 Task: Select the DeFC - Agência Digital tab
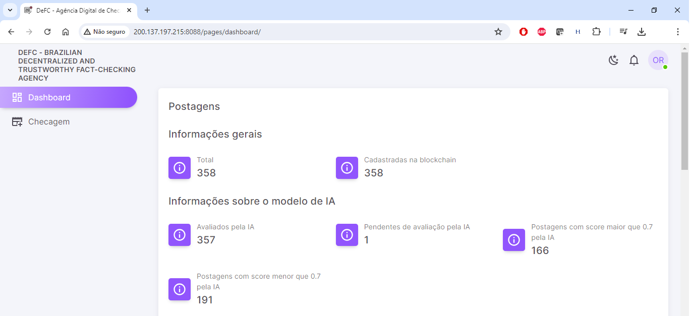[78, 10]
